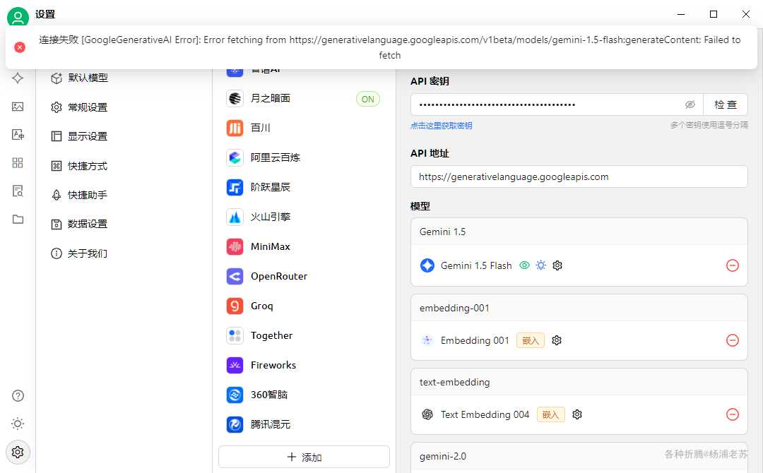Toggle API key visibility eye icon
Screen dimensions: 763x473
tap(690, 104)
